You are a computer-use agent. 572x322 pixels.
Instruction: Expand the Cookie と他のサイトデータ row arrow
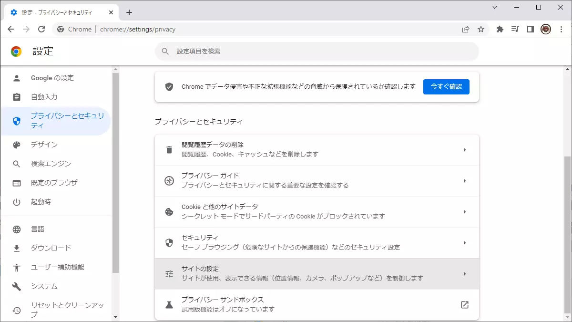[464, 212]
